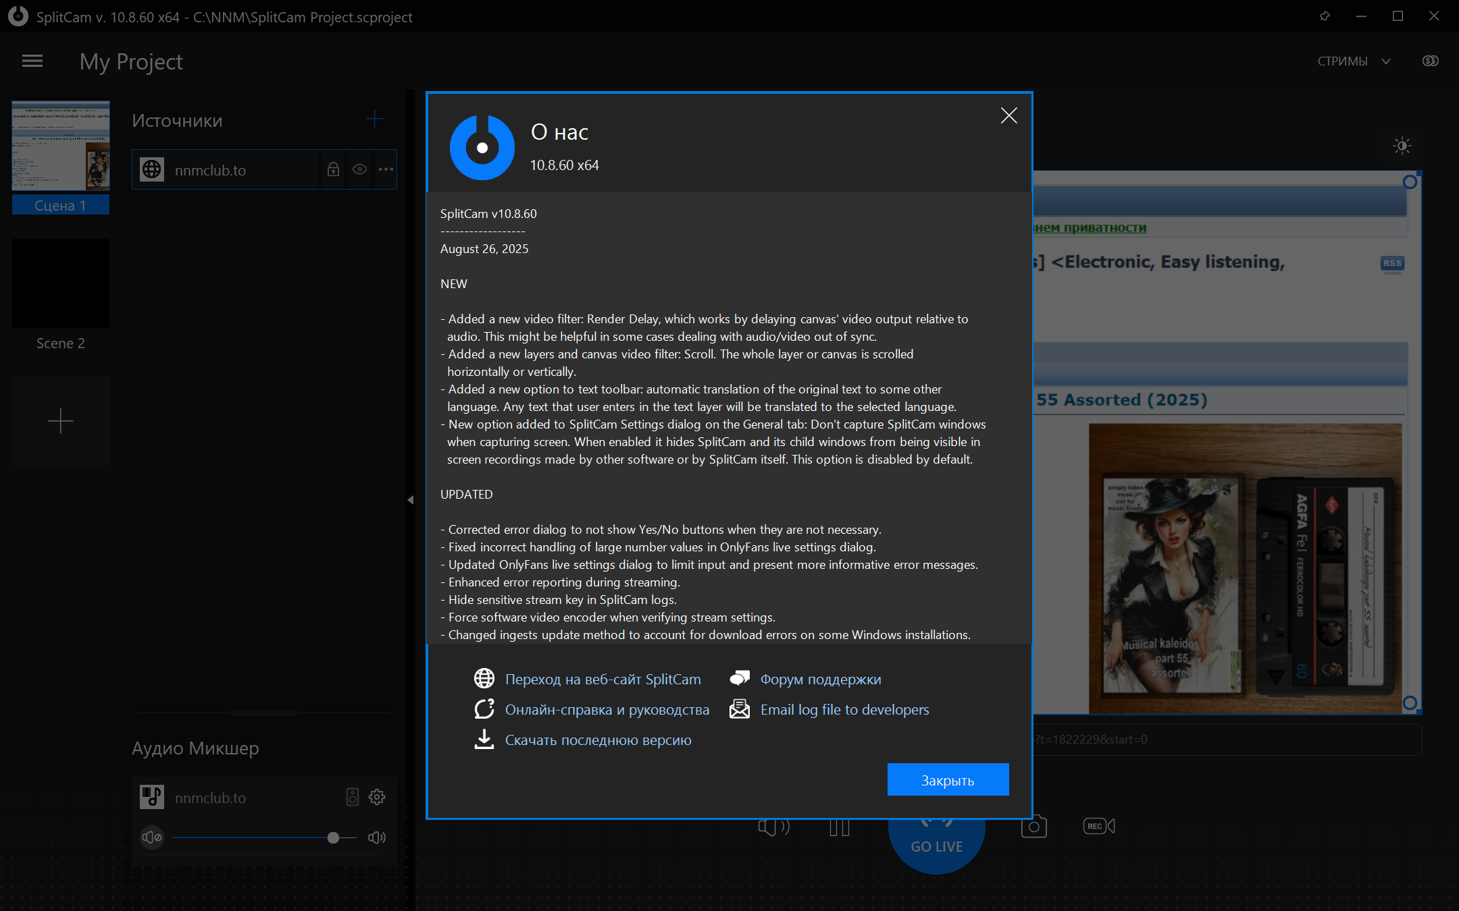
Task: Open audio output device selector for nnmclub.to
Action: click(352, 797)
